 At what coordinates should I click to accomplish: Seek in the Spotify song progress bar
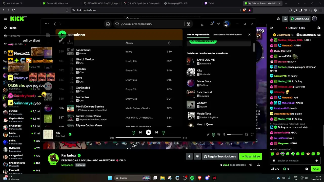pos(148,138)
